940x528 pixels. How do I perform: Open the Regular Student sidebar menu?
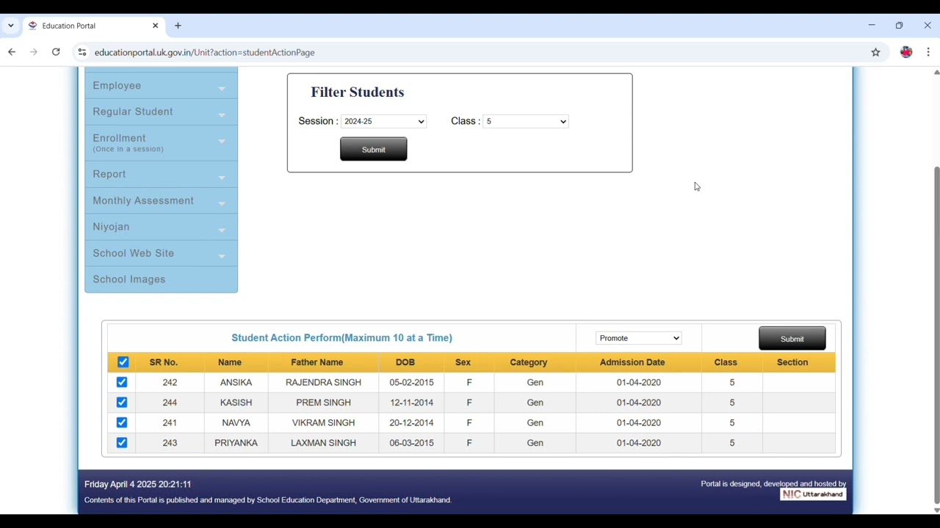161,112
